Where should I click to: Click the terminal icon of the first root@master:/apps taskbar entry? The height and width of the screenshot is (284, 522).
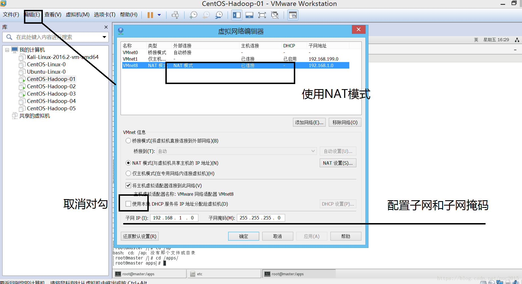(x=118, y=274)
